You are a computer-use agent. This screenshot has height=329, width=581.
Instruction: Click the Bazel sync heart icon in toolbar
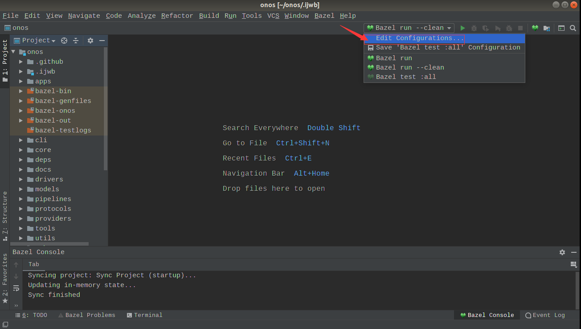535,28
